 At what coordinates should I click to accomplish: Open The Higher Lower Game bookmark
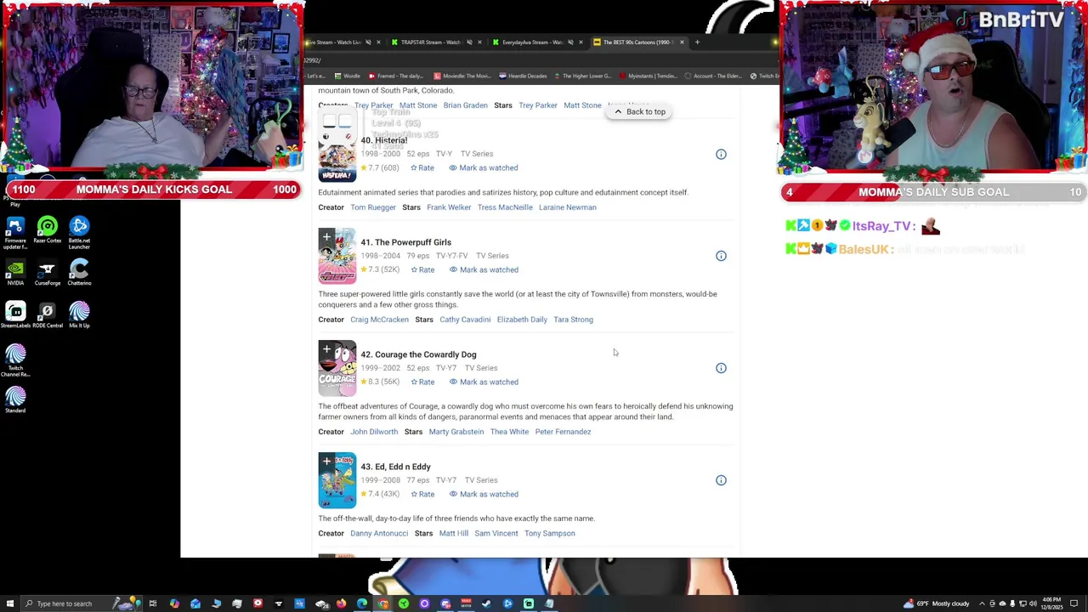pyautogui.click(x=582, y=76)
